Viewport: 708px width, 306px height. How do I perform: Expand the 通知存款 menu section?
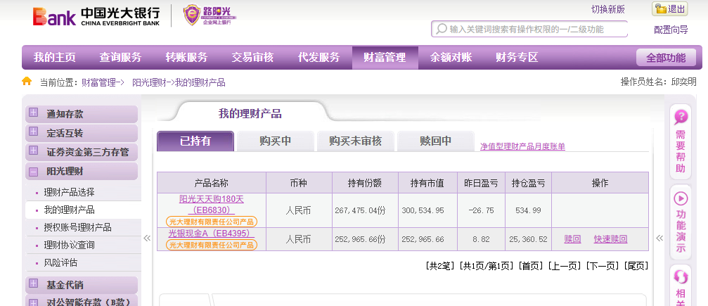34,113
